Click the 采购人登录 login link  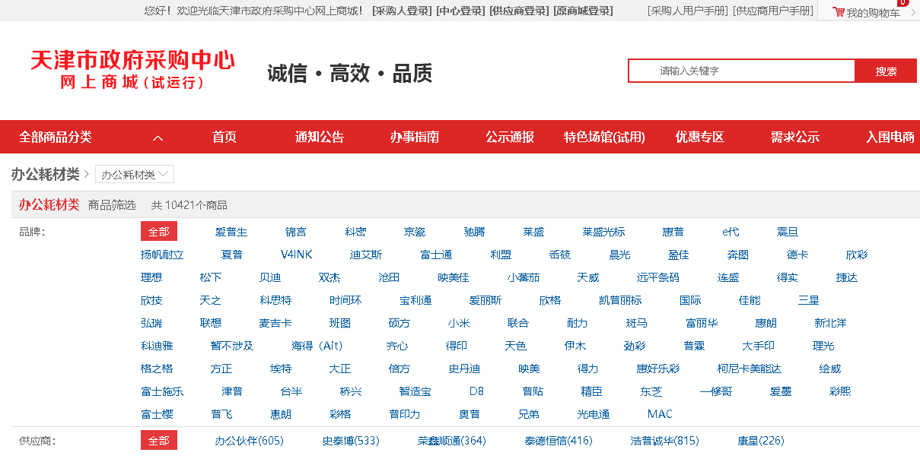(x=402, y=11)
